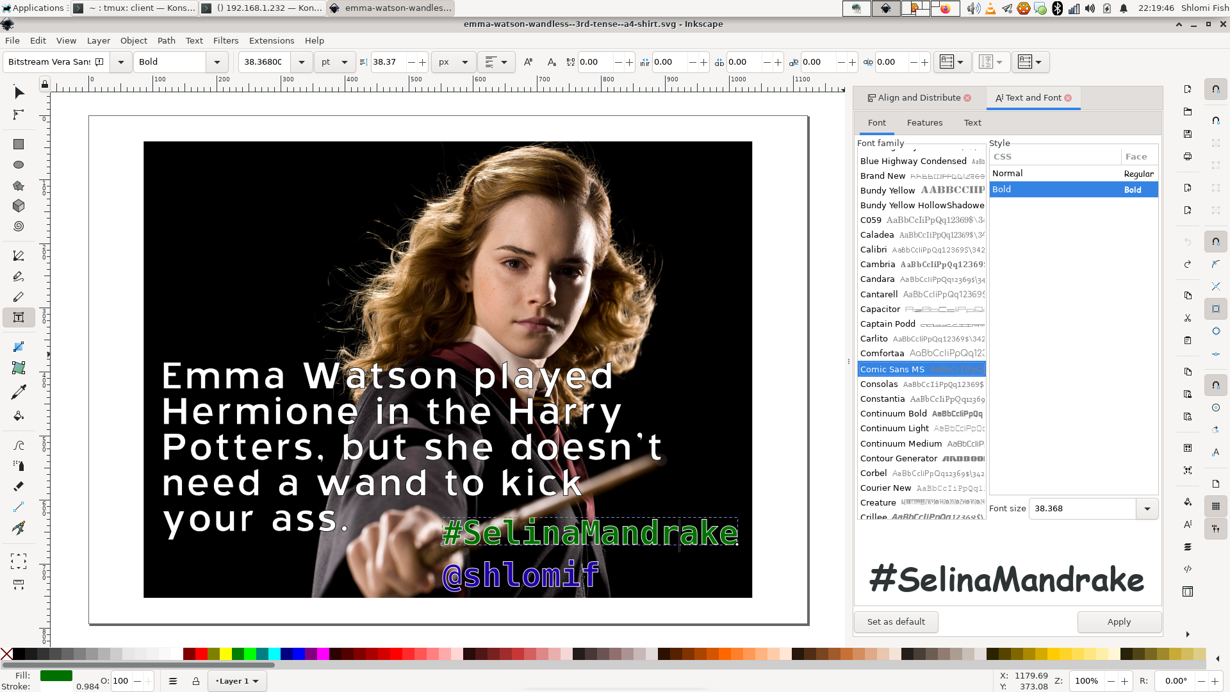Expand the Font size dropdown in dialog
Viewport: 1230px width, 692px height.
1147,509
